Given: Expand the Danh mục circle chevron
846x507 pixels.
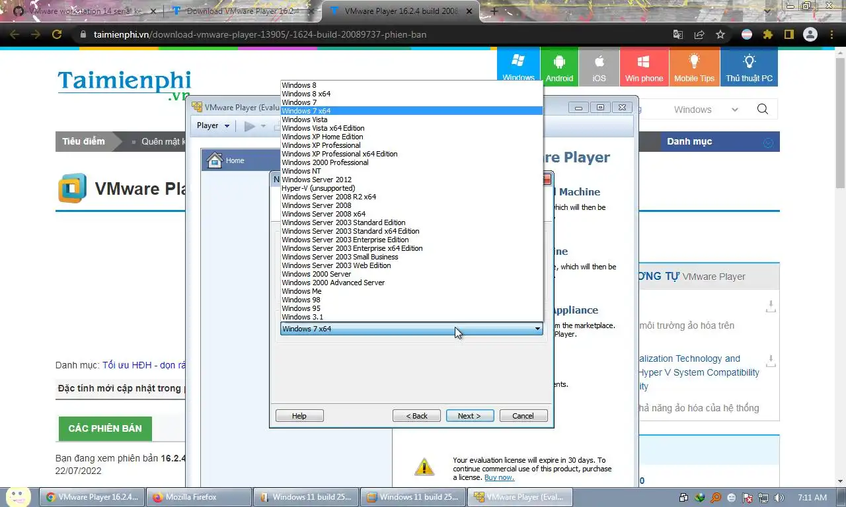Looking at the screenshot, I should [x=768, y=142].
